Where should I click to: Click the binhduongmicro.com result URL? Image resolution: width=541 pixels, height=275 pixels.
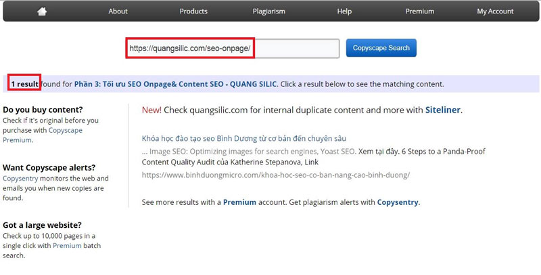coord(275,175)
